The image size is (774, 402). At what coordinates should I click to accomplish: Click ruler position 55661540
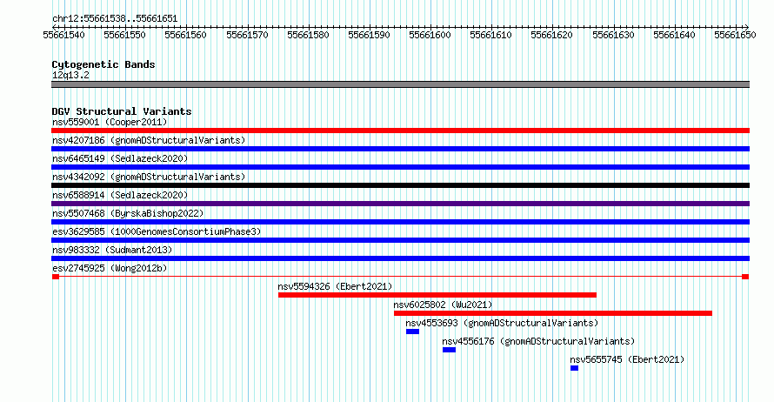point(63,35)
